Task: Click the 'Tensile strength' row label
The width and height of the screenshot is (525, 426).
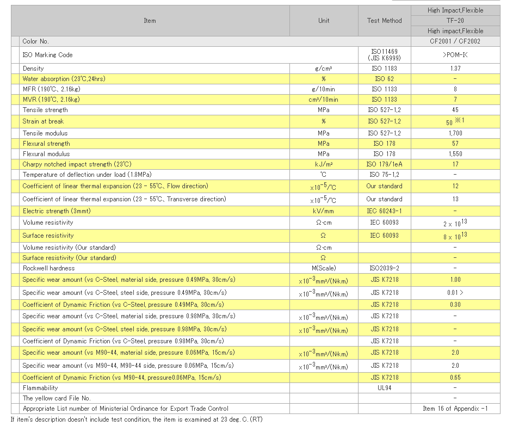Action: coord(45,110)
